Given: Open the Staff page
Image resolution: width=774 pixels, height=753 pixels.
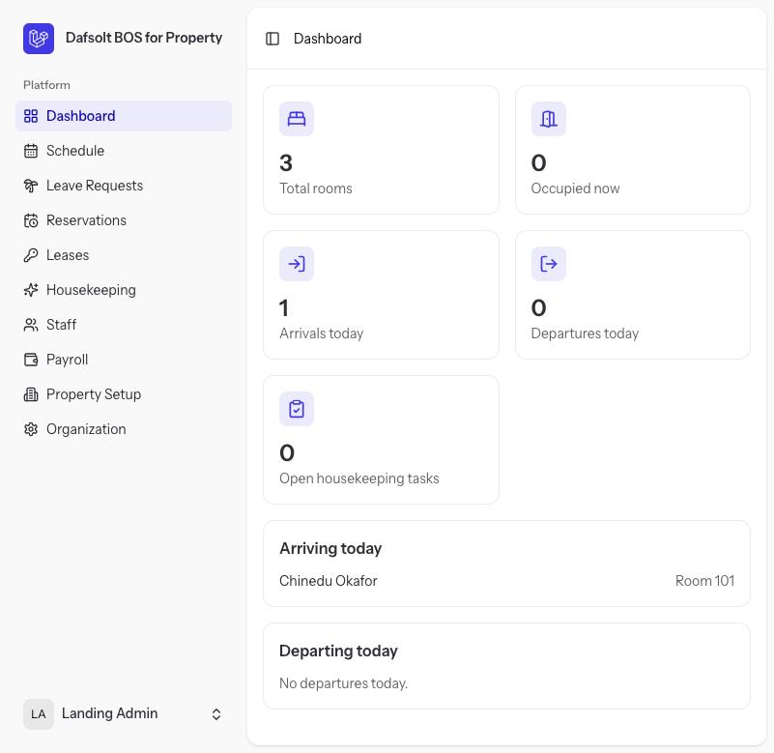Looking at the screenshot, I should [124, 325].
